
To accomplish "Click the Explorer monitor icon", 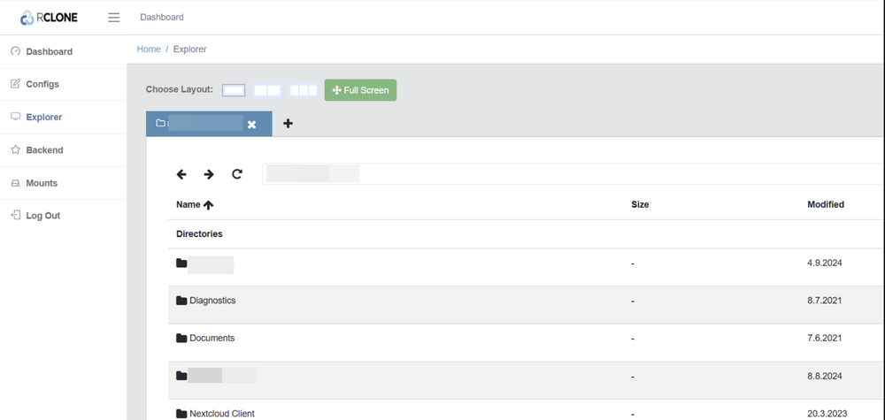I will (16, 117).
